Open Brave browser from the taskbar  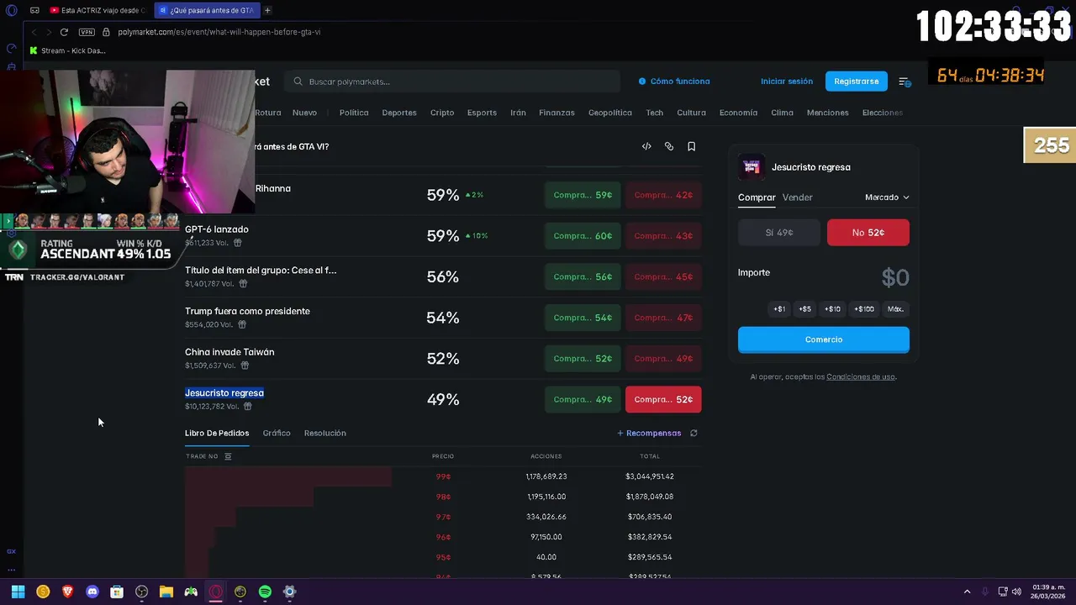point(68,592)
